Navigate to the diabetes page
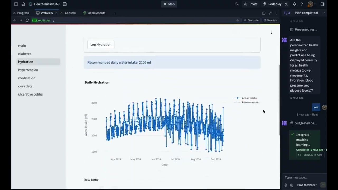This screenshot has width=338, height=190. click(x=25, y=54)
